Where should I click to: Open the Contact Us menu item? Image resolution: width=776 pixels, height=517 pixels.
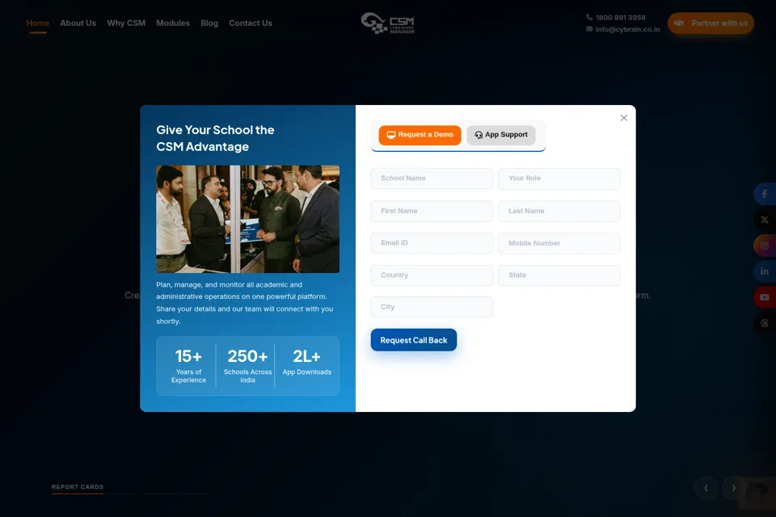coord(251,23)
